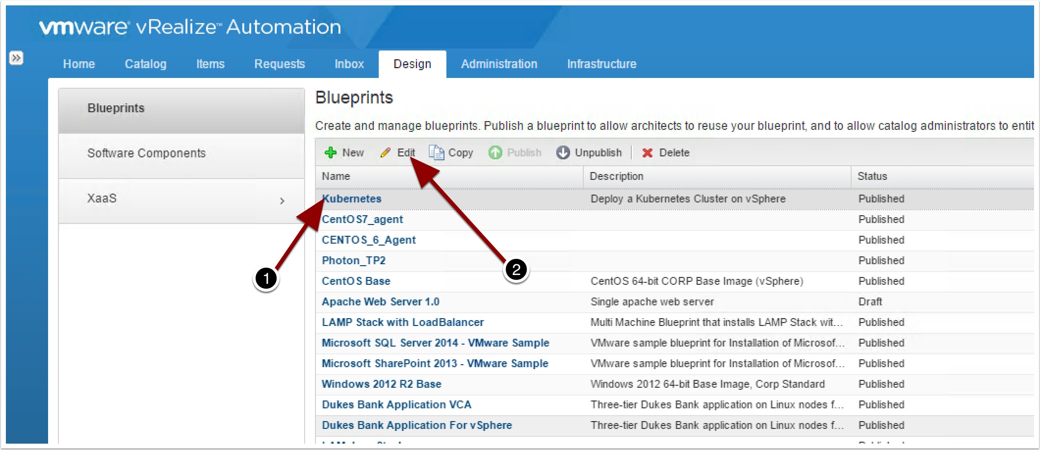Click the green Publish arrow icon

coord(495,153)
